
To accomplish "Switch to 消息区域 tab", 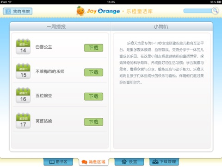I will pos(93,162).
